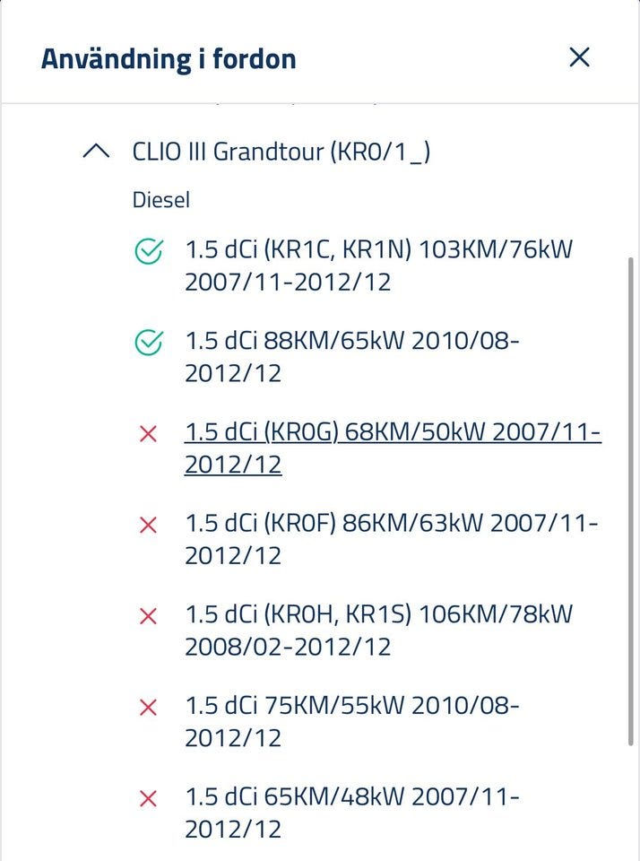Viewport: 640px width, 861px height.
Task: Click the CLIO III Grandtour (KR0/1_) heading
Action: 281,152
